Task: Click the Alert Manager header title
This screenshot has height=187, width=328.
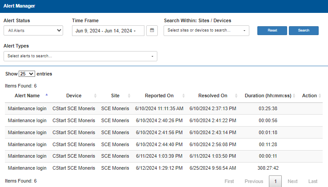Action: click(19, 6)
